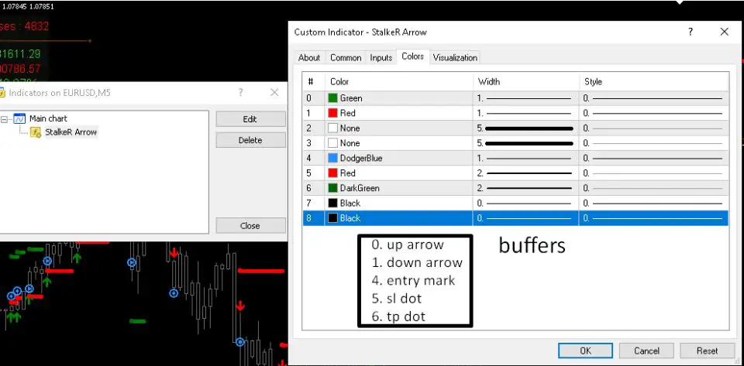Image resolution: width=744 pixels, height=366 pixels.
Task: Click OK to confirm indicator settings
Action: 585,351
